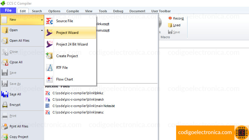Open the File ribbon tab
Viewport: 249px width, 140px height.
pyautogui.click(x=8, y=10)
